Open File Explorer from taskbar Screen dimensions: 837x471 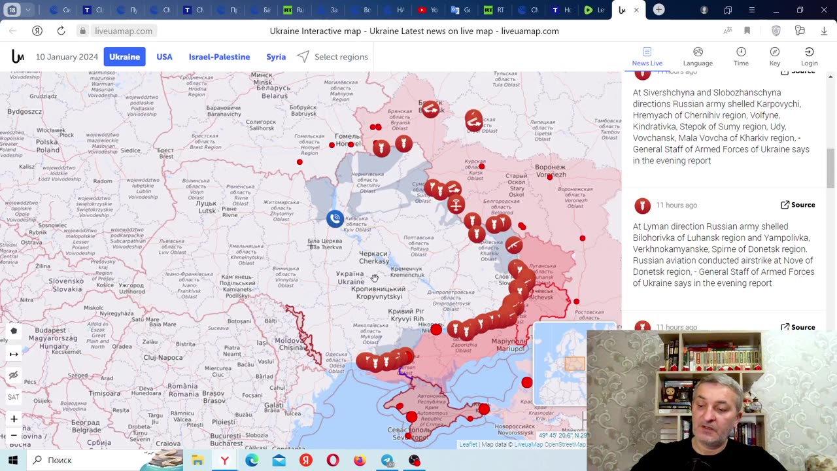click(197, 460)
